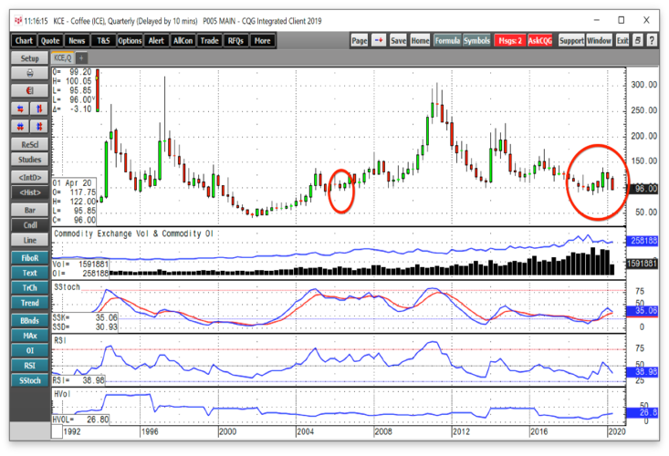
Task: Toggle the <Hist> historical mode button
Action: point(29,192)
